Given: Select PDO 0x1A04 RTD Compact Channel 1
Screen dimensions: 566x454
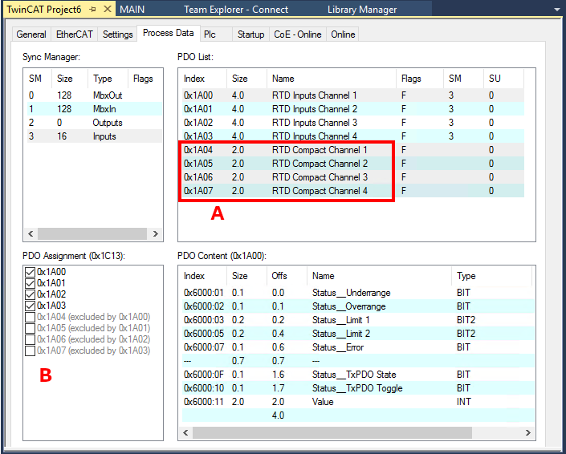Looking at the screenshot, I should (353, 150).
